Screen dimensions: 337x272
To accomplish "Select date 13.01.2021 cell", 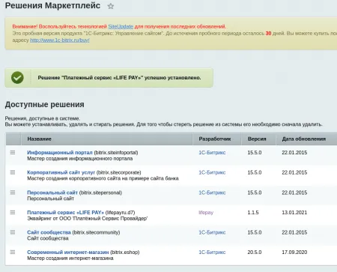I will [x=294, y=213].
